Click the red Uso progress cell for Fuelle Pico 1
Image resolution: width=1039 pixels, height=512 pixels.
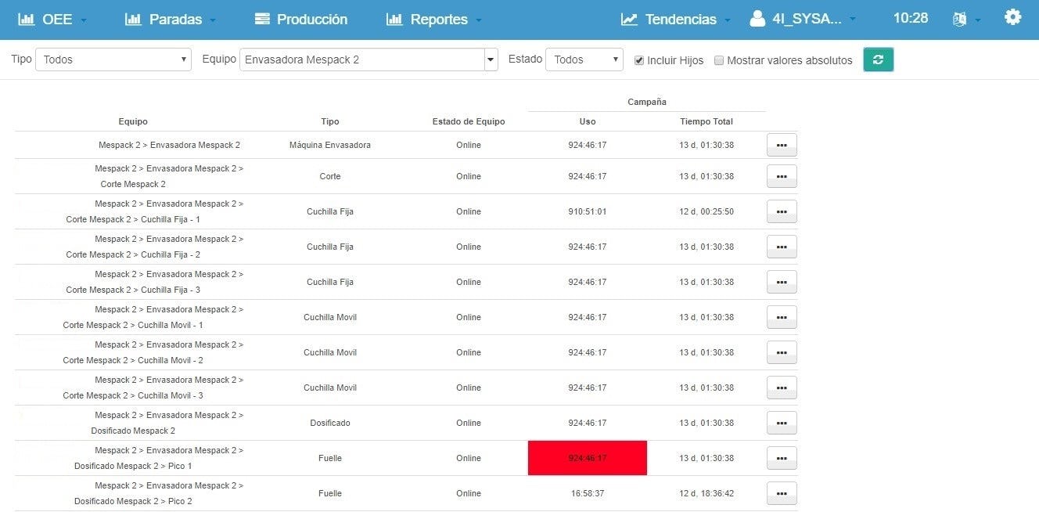(x=588, y=458)
